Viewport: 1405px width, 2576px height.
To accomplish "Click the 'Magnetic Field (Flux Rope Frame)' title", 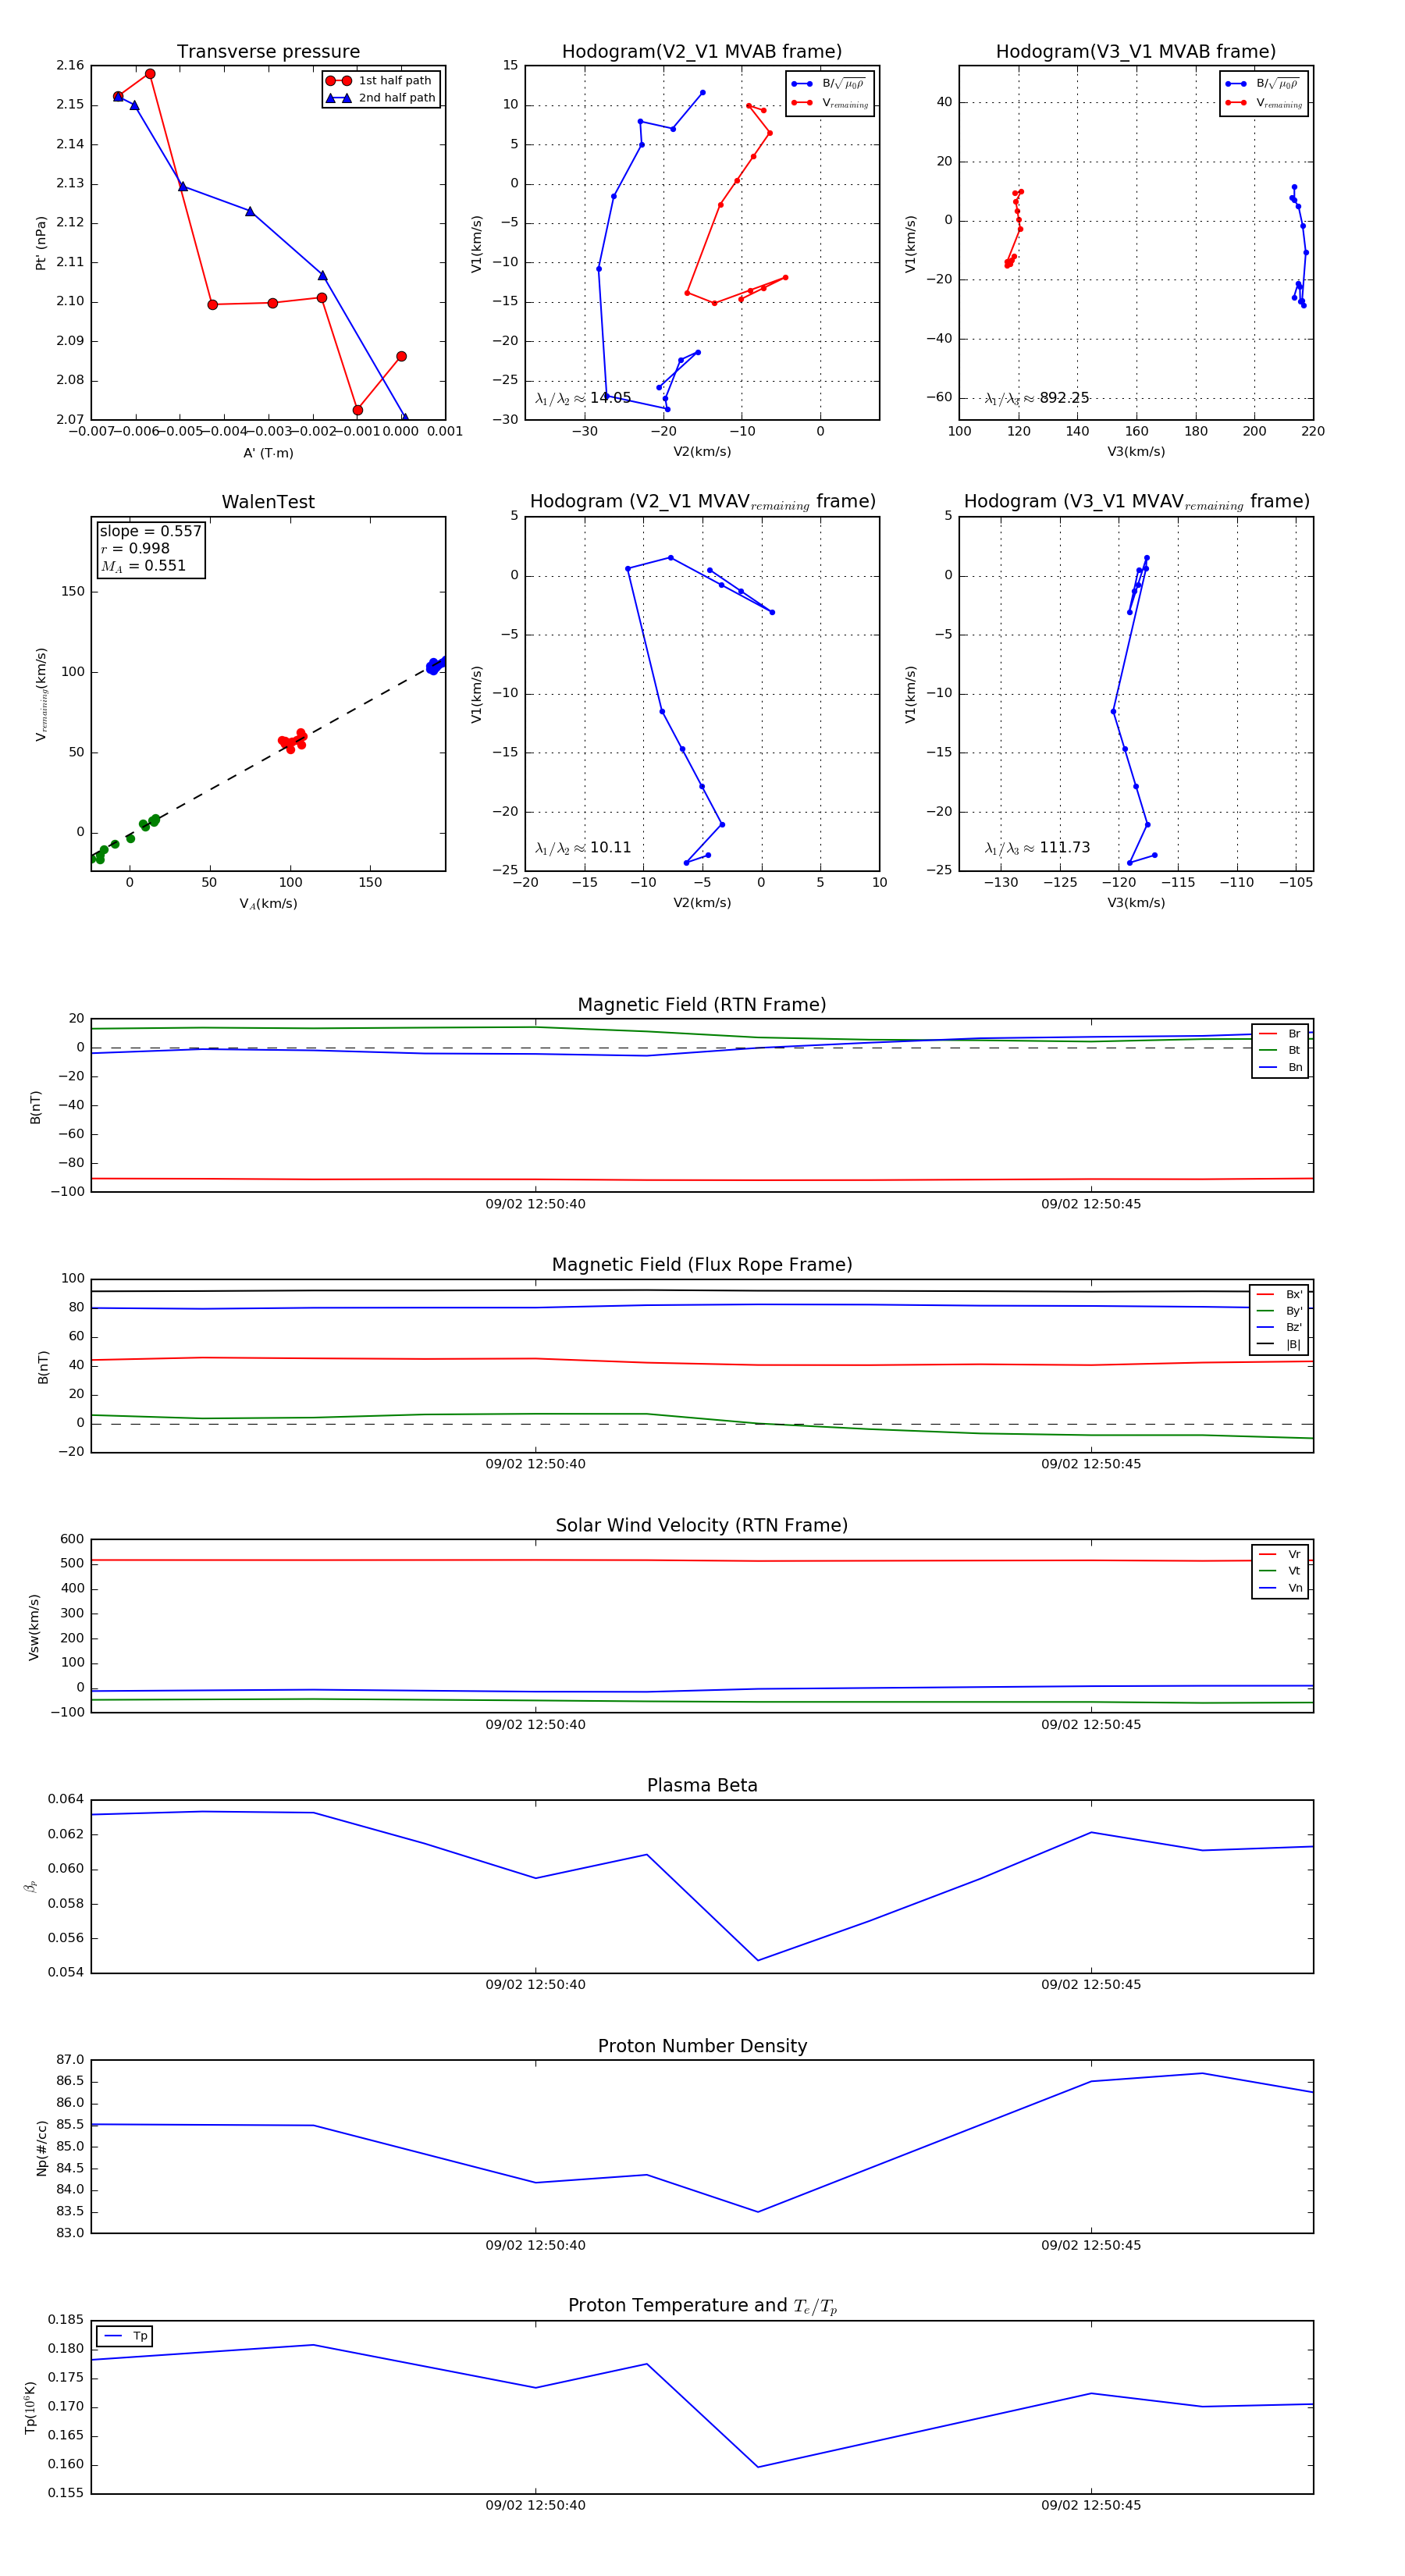I will (702, 1265).
